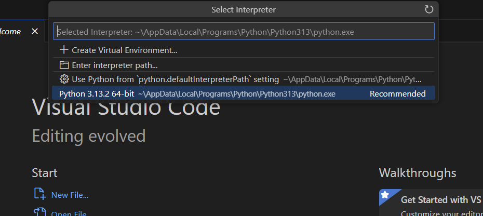Viewport: 483px width, 216px height.
Task: Click gear icon beside defaultInterpreterPath setting
Action: (64, 79)
